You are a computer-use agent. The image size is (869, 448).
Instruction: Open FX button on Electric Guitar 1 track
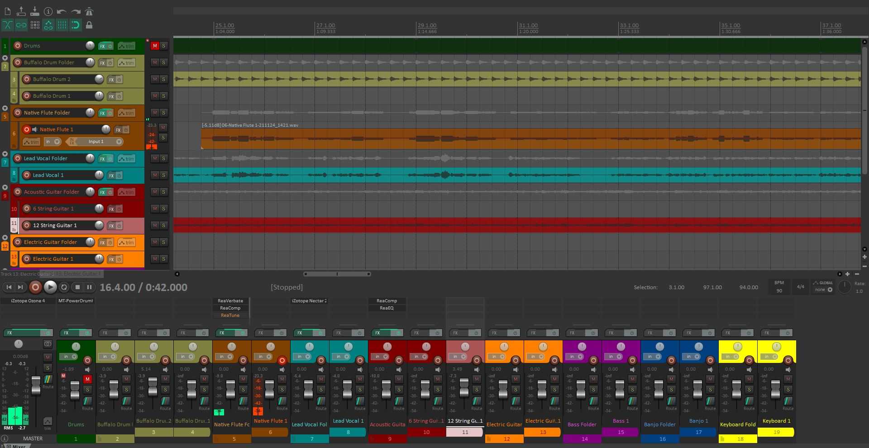pyautogui.click(x=111, y=259)
